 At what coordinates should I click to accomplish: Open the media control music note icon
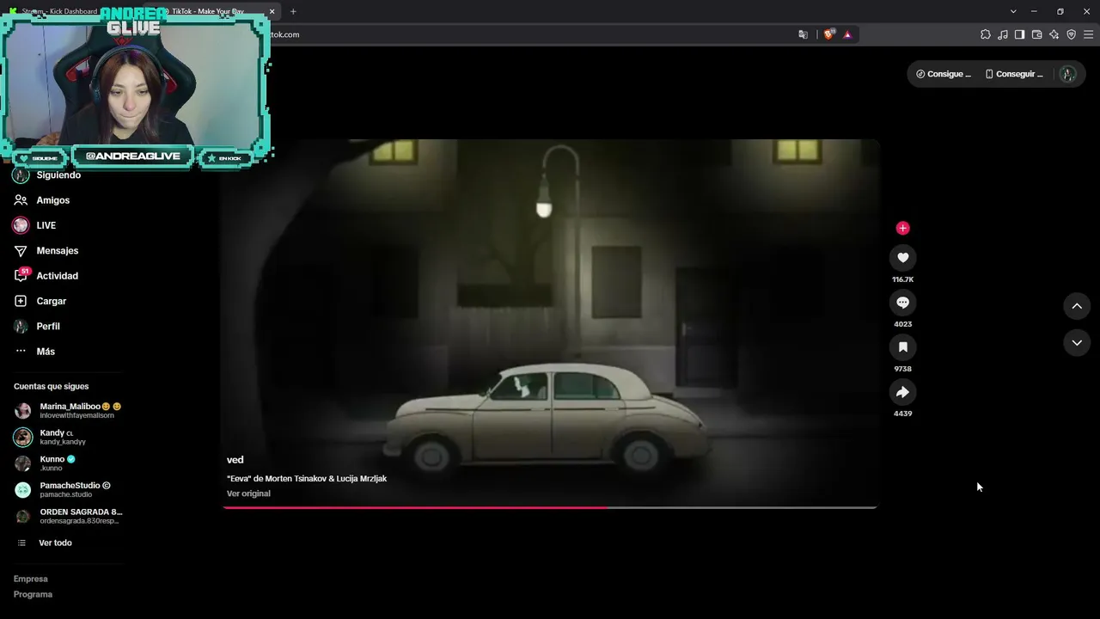click(x=1003, y=34)
